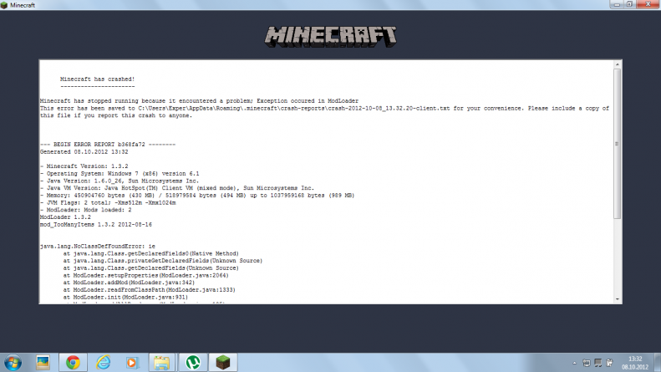Screen dimensions: 661x372
Task: Click the 'ModLoader 1.3.2' line
Action: 65,217
